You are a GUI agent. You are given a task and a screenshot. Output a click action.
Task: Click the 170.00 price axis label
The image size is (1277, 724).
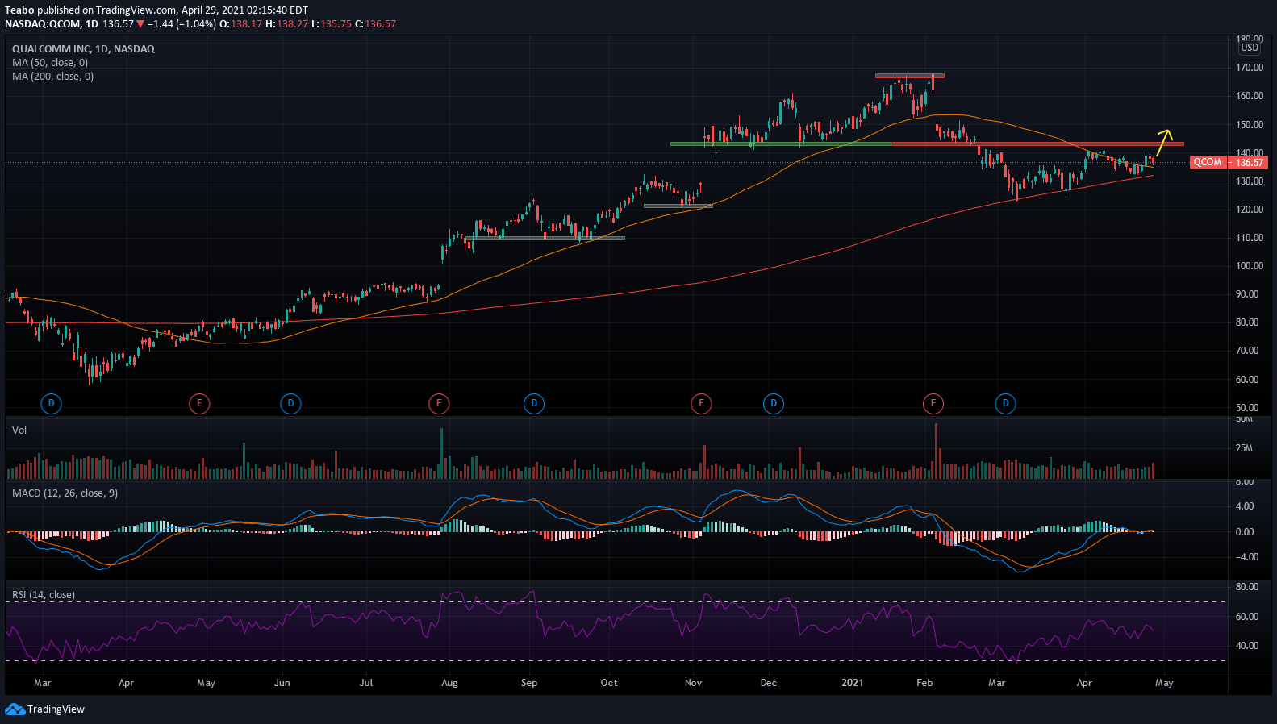click(x=1250, y=68)
